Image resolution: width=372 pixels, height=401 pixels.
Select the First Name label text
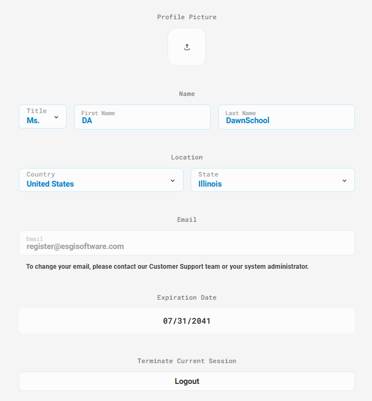98,113
